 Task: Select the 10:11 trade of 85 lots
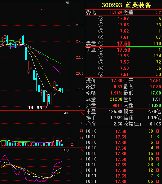point(124,182)
